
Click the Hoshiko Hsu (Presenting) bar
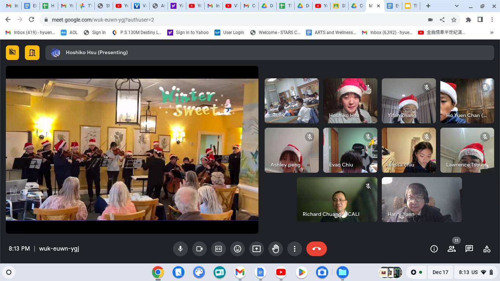tap(270, 53)
